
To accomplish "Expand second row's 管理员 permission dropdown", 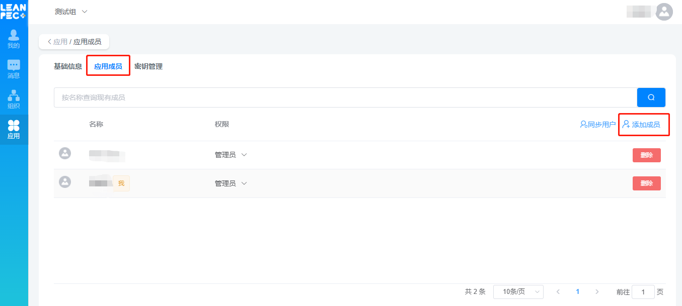I will [x=231, y=183].
